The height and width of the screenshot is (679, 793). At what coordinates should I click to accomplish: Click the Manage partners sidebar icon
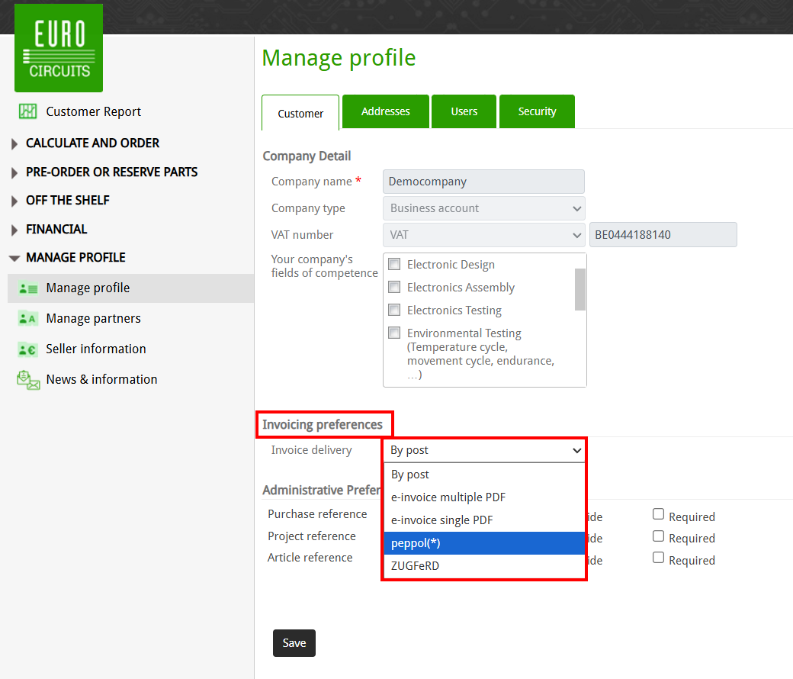click(x=28, y=319)
